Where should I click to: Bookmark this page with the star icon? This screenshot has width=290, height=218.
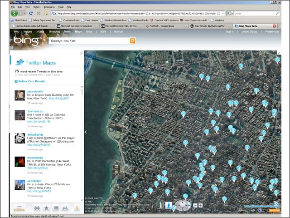pyautogui.click(x=218, y=13)
